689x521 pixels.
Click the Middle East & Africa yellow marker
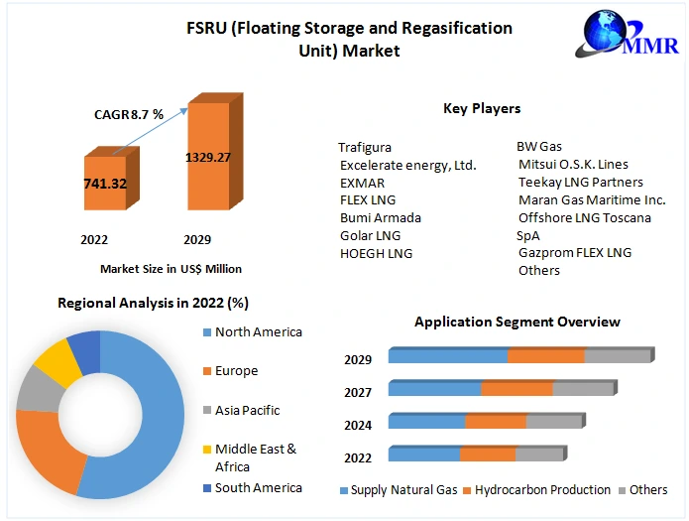point(207,450)
